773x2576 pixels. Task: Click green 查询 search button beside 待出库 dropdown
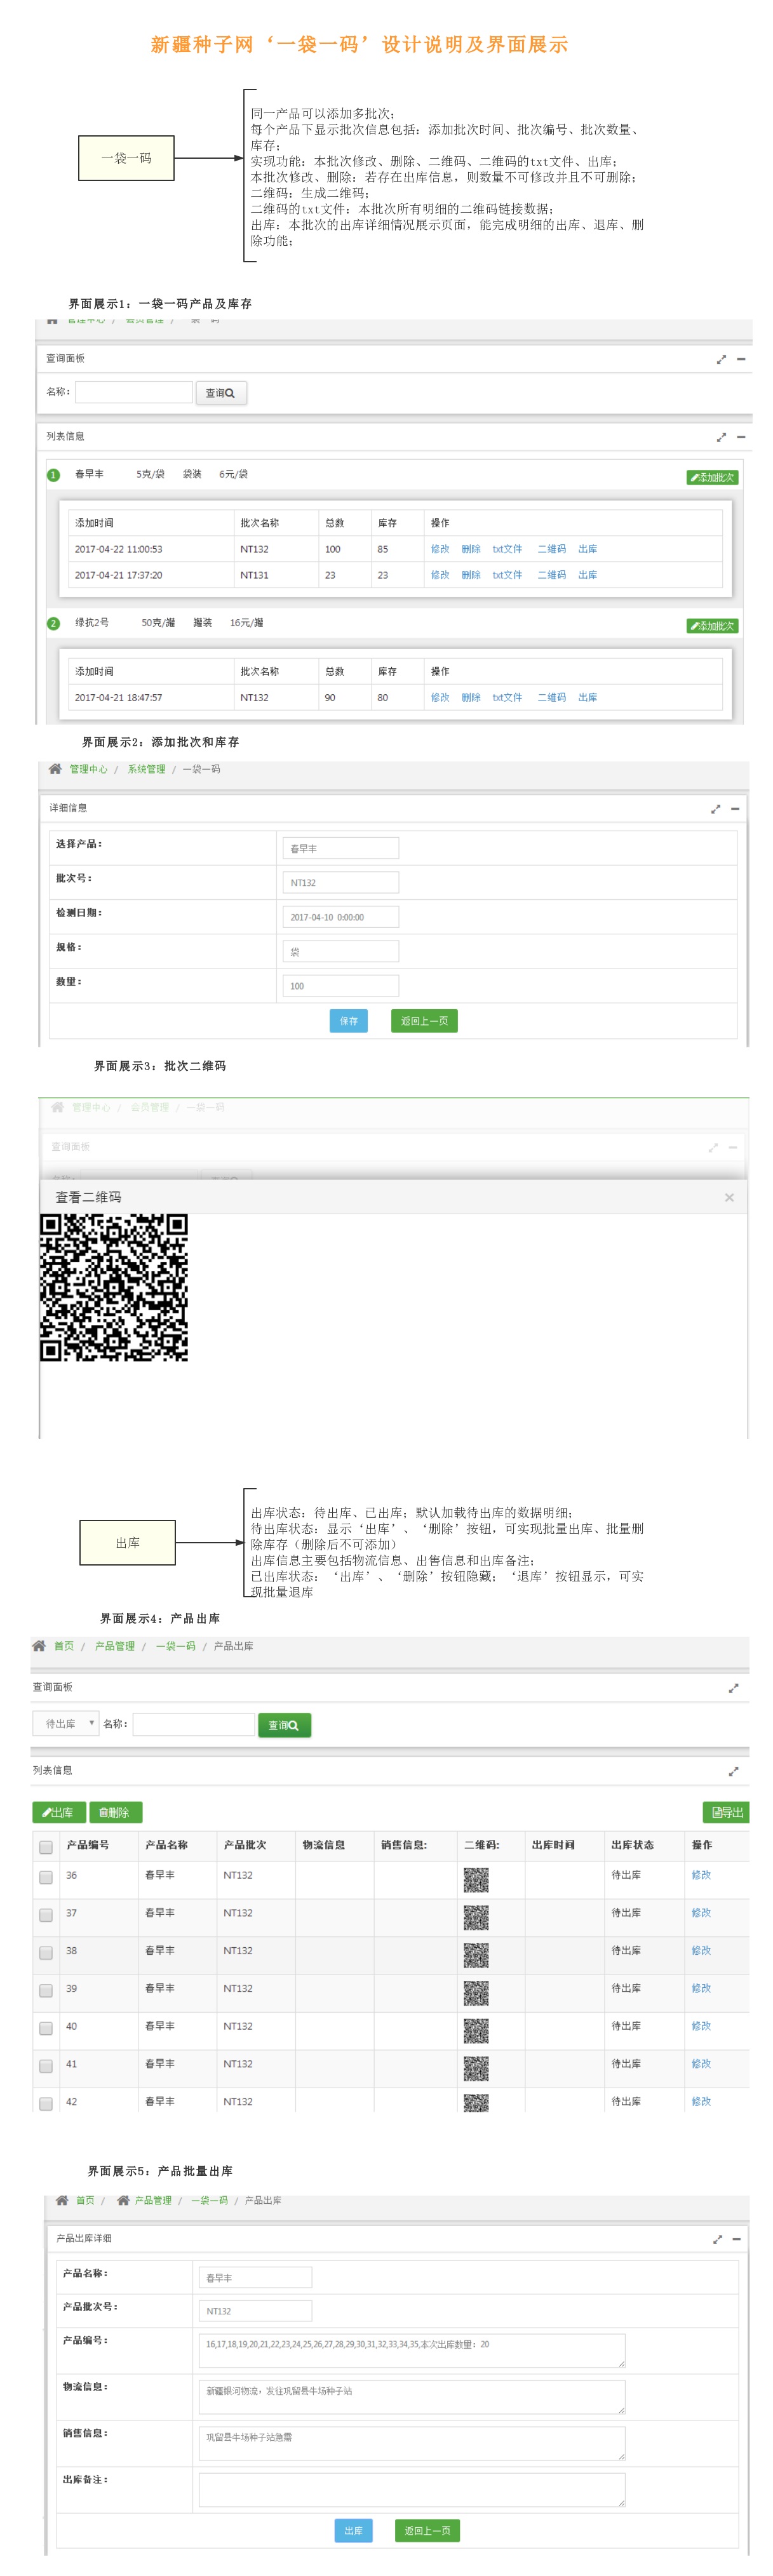(284, 1724)
